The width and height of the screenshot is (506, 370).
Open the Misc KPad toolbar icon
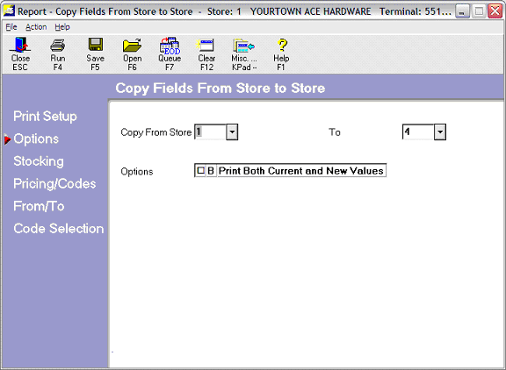[244, 53]
